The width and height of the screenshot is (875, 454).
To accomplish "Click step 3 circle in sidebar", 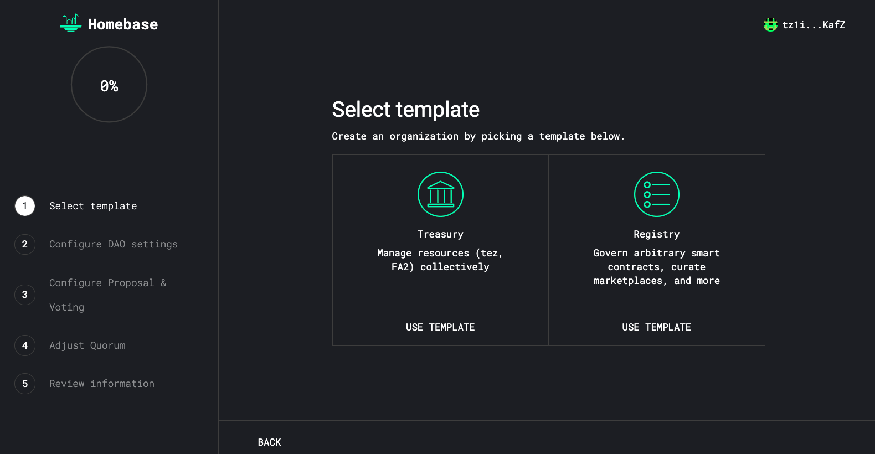I will point(25,295).
